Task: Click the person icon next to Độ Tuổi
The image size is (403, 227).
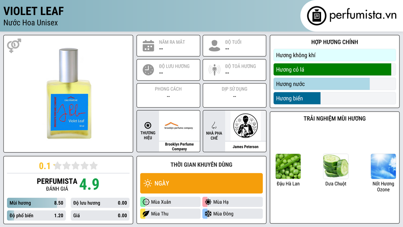Action: 214,46
